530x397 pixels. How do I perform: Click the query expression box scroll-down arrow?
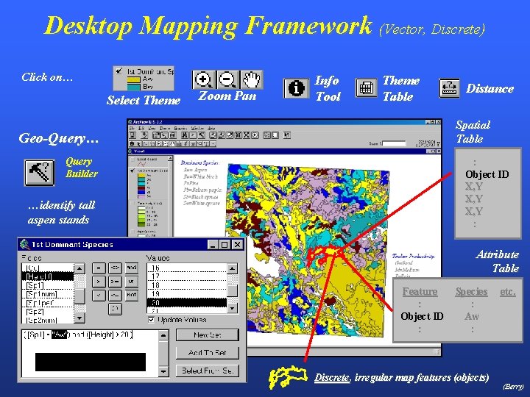[163, 371]
